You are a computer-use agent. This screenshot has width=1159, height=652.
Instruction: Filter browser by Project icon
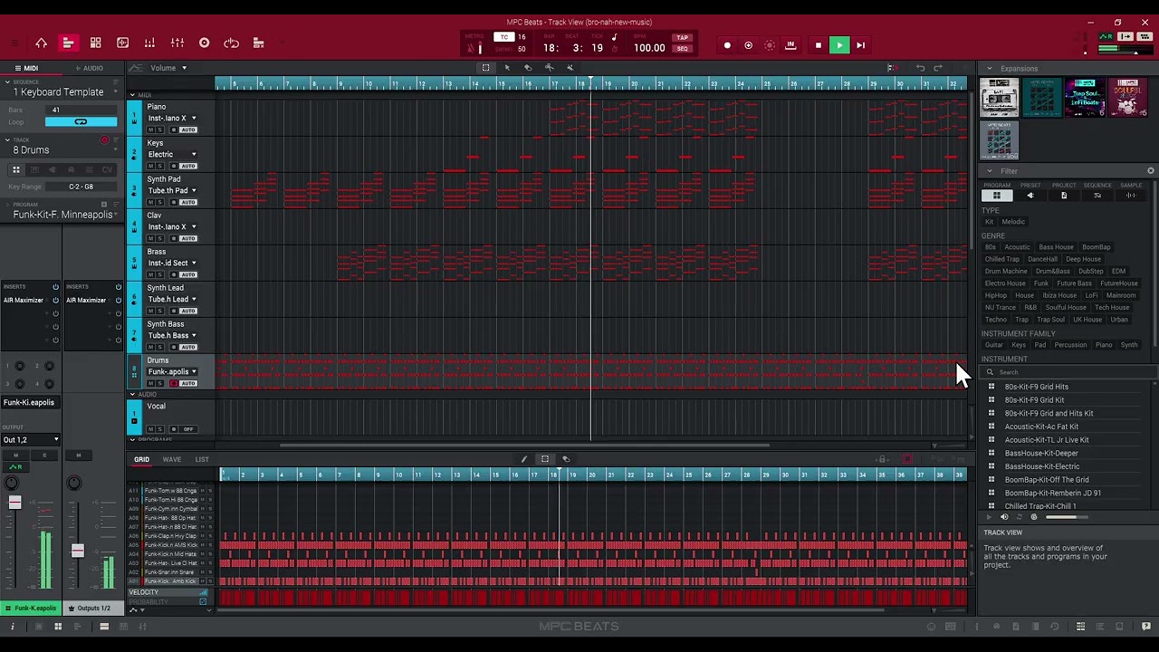tap(1064, 196)
